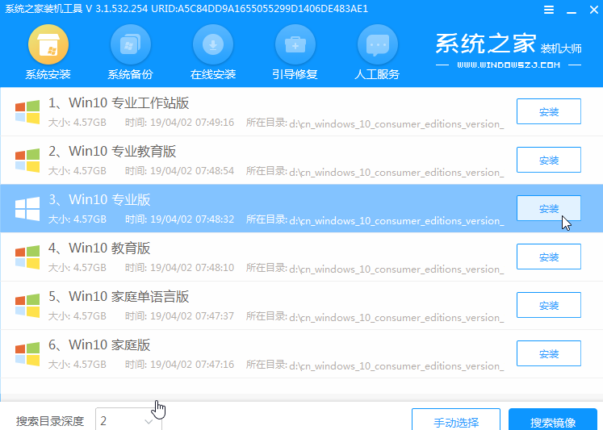
Task: Switch to the 引导修复 label
Action: click(295, 74)
